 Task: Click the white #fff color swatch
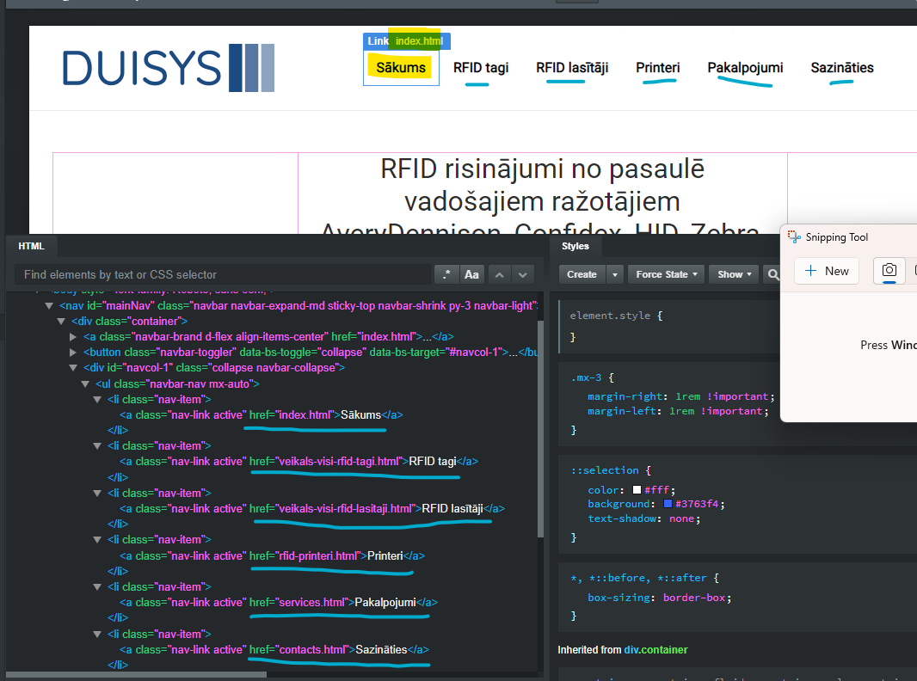pyautogui.click(x=637, y=490)
